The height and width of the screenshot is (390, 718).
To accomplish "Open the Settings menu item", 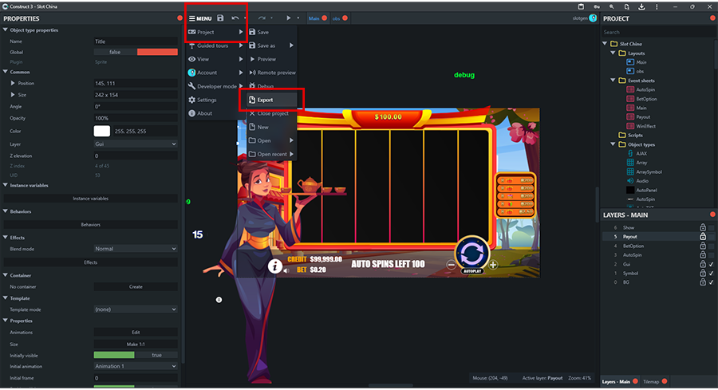I will pyautogui.click(x=207, y=100).
